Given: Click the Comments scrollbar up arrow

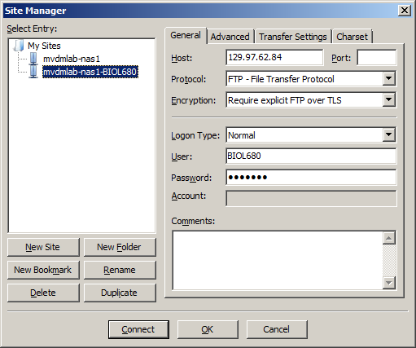Looking at the screenshot, I should [x=389, y=238].
